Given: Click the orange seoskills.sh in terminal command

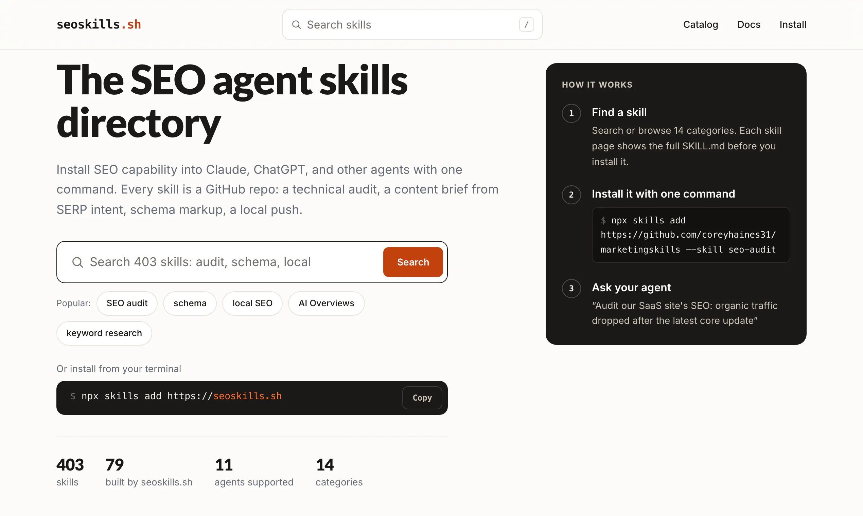Looking at the screenshot, I should click(x=247, y=396).
